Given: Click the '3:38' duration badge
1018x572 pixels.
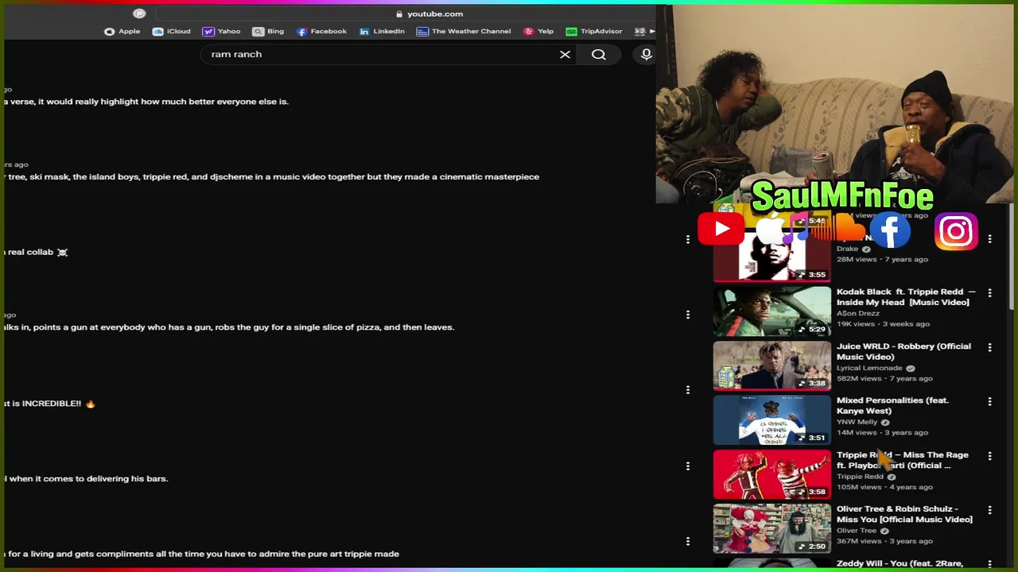Looking at the screenshot, I should click(812, 383).
